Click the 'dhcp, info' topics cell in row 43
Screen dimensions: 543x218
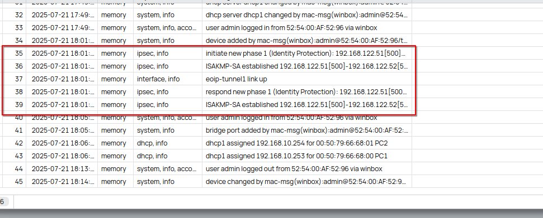pos(152,156)
